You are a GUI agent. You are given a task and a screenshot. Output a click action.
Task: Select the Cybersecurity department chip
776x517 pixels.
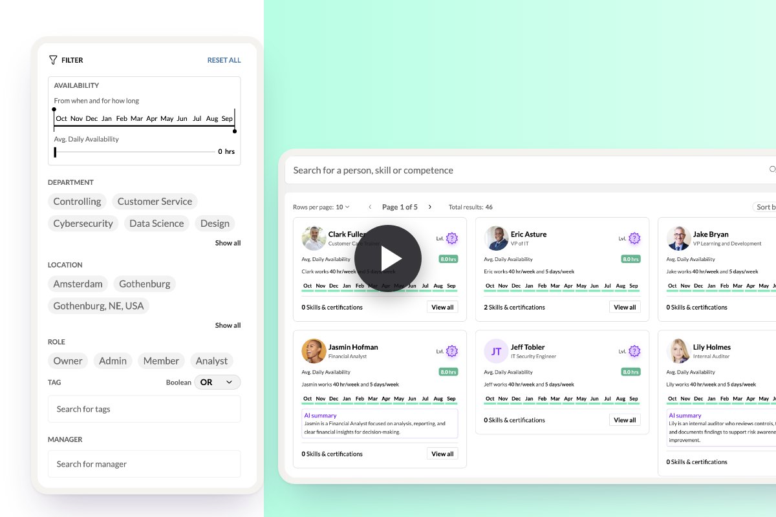click(x=83, y=224)
